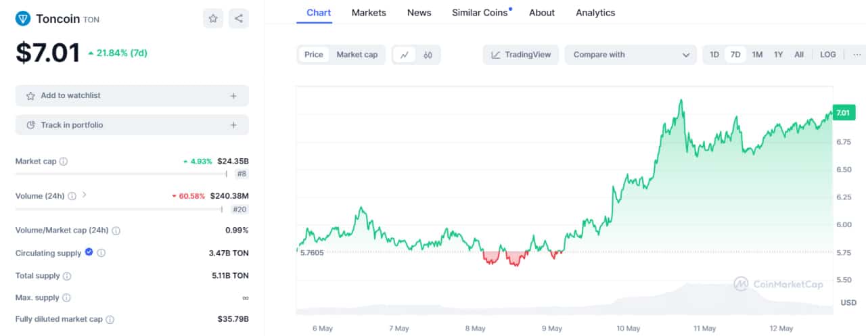Click the 0.99% volume ratio value
The image size is (866, 336).
pos(237,231)
